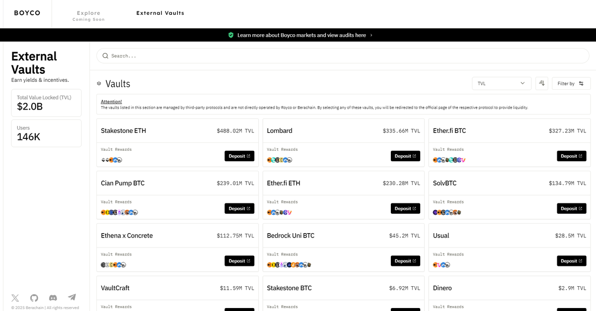596x311 pixels.
Task: Click the Ether.fi BTC vault title
Action: [449, 131]
